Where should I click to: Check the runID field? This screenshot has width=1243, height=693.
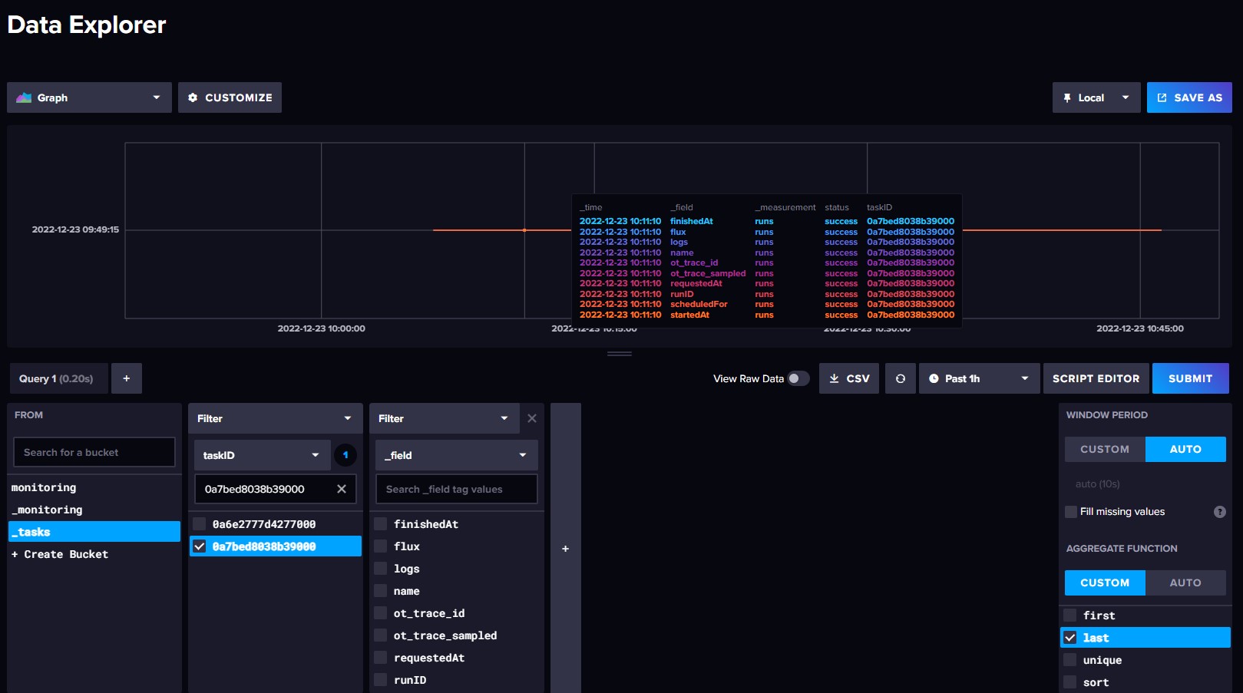click(x=381, y=680)
